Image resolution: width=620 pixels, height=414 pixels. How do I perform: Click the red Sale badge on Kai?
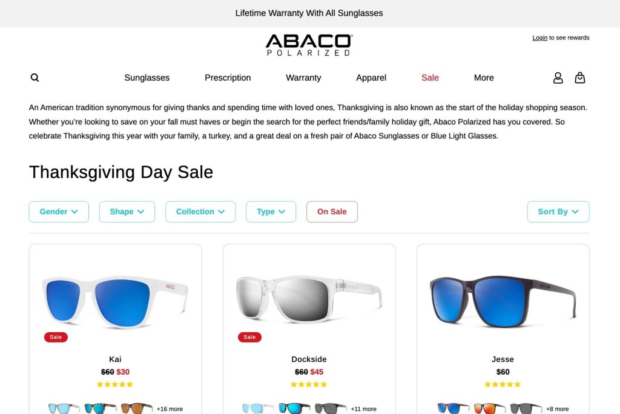(56, 337)
